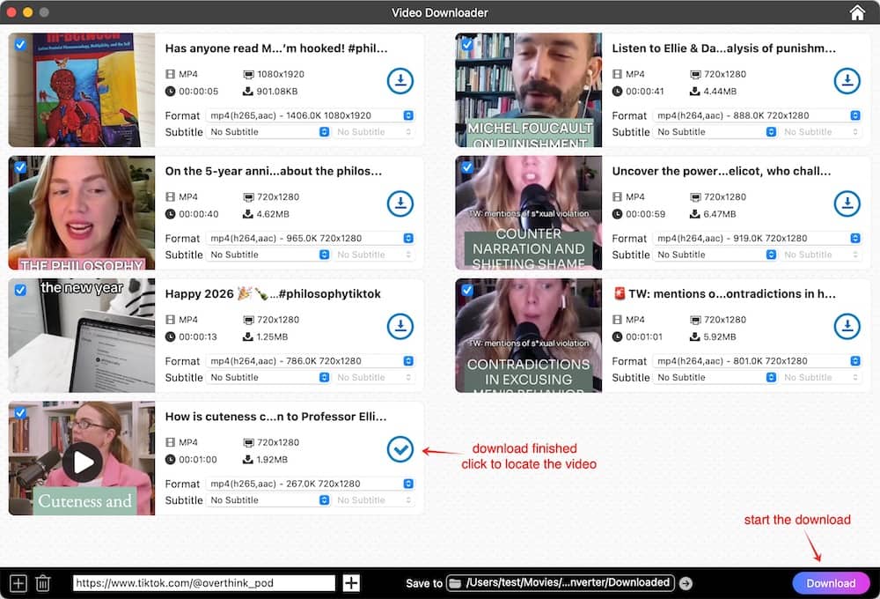
Task: Uncheck the Michel Foucault video checkbox
Action: pos(467,44)
